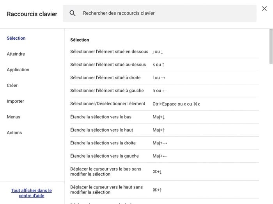Click 'Étendre la sélection vers la gauche' entry

[105, 156]
